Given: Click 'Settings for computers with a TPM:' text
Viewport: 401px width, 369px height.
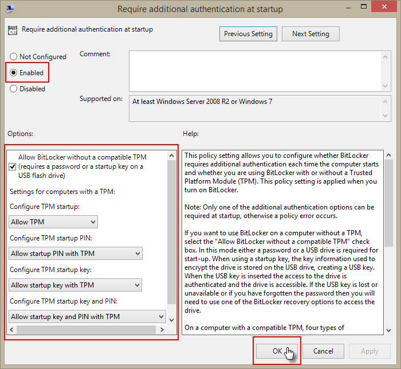Looking at the screenshot, I should tap(62, 192).
